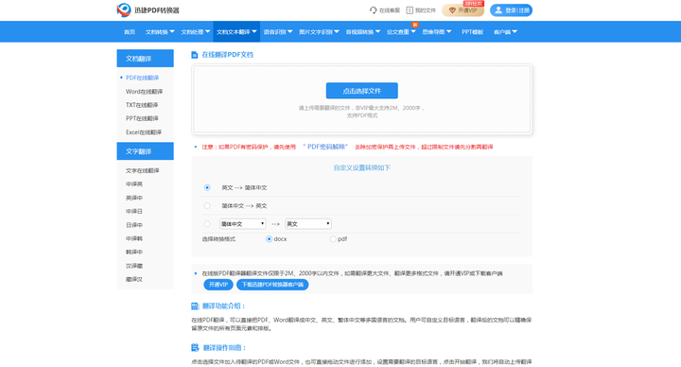This screenshot has height=367, width=681.
Task: Select PPT在线翻译 in the sidebar
Action: 142,118
